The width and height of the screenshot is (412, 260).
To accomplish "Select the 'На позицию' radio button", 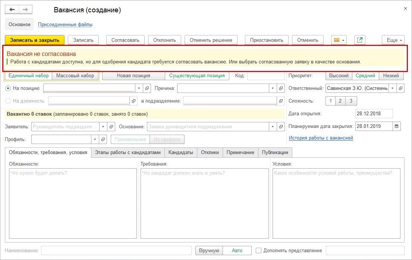I will click(8, 88).
